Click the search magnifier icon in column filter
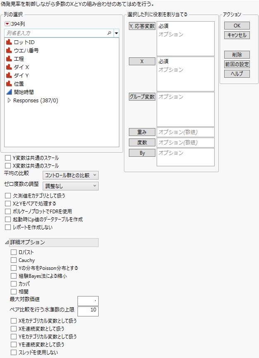This screenshot has height=358, width=259. pyautogui.click(x=109, y=33)
